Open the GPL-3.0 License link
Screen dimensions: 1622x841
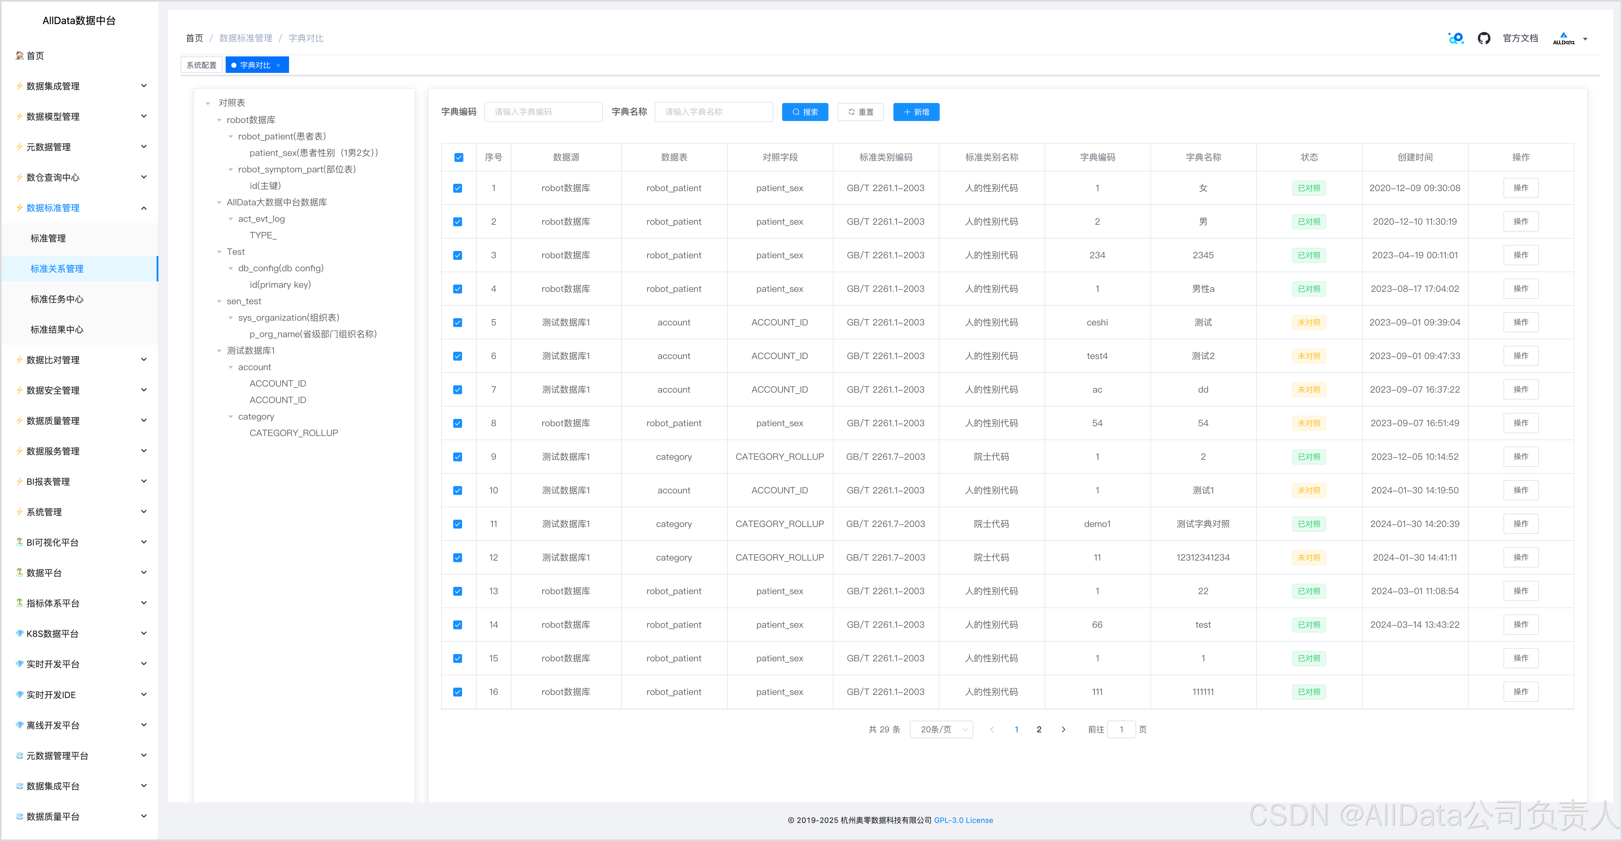(963, 820)
